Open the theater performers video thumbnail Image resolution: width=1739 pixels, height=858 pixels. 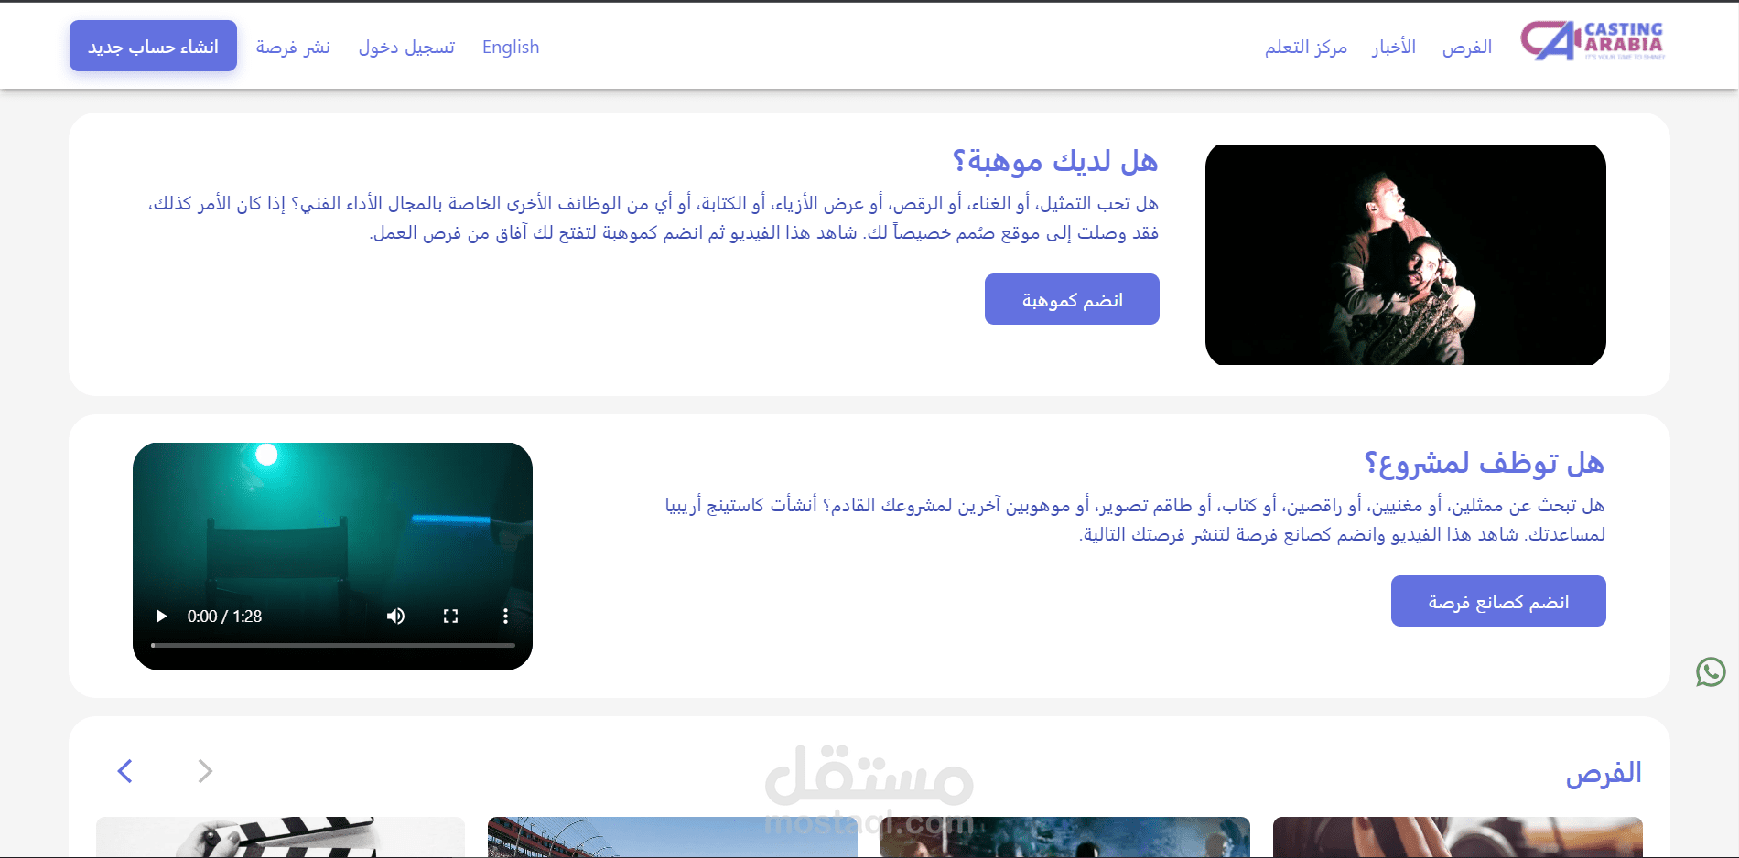pyautogui.click(x=1406, y=254)
